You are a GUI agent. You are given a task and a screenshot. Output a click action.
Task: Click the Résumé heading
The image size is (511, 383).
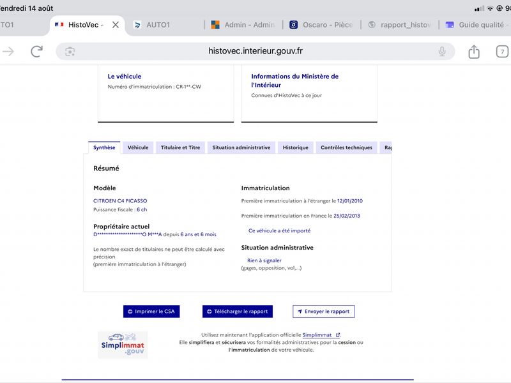(x=106, y=169)
